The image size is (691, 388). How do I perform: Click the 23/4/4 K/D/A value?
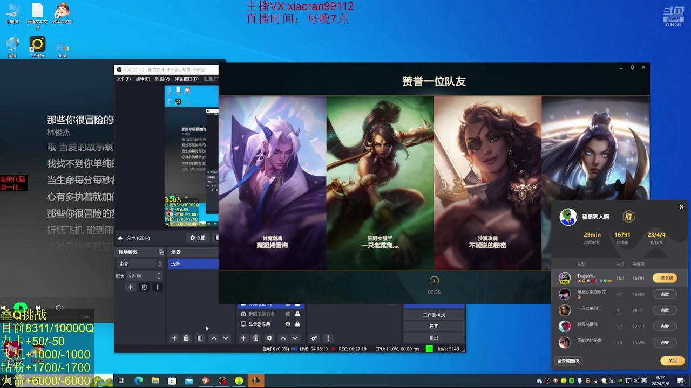[x=656, y=234]
